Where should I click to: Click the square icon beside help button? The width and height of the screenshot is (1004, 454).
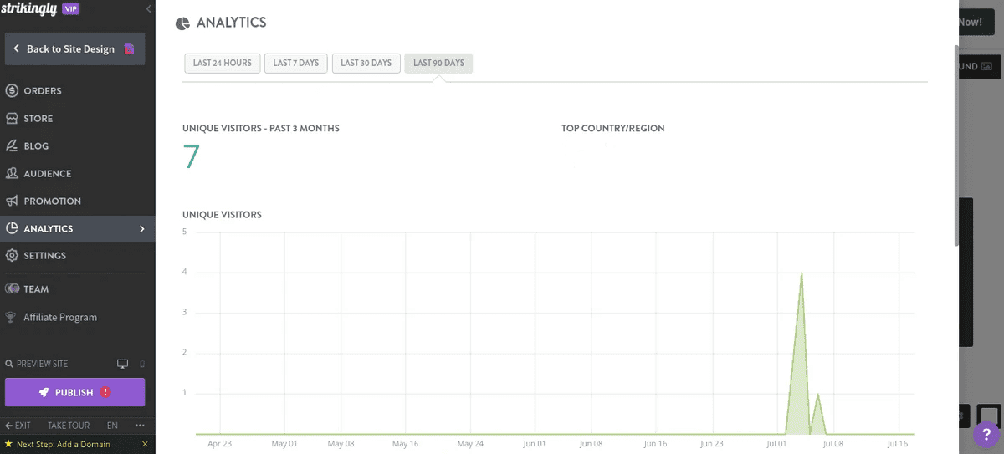point(989,415)
